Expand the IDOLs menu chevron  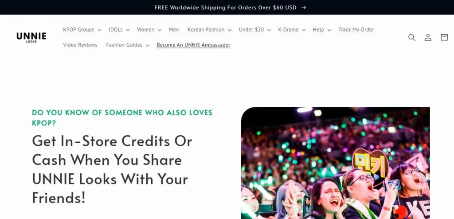pos(128,30)
